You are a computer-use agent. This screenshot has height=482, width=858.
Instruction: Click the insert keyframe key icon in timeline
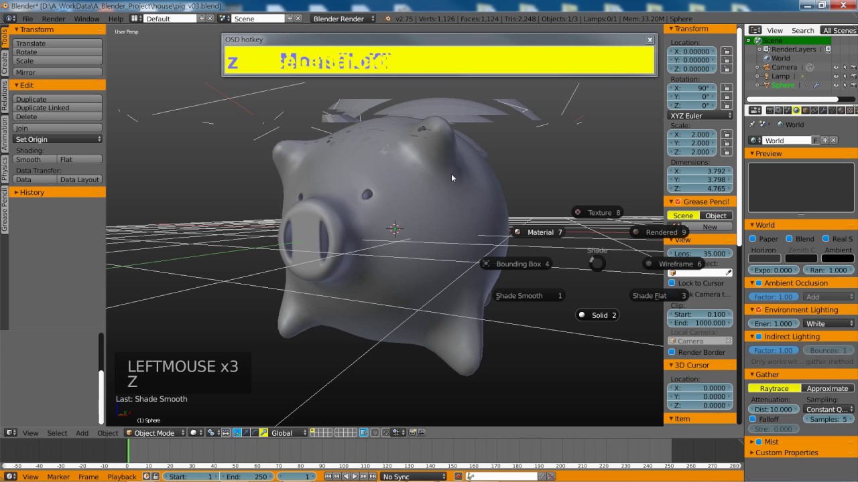[x=542, y=477]
